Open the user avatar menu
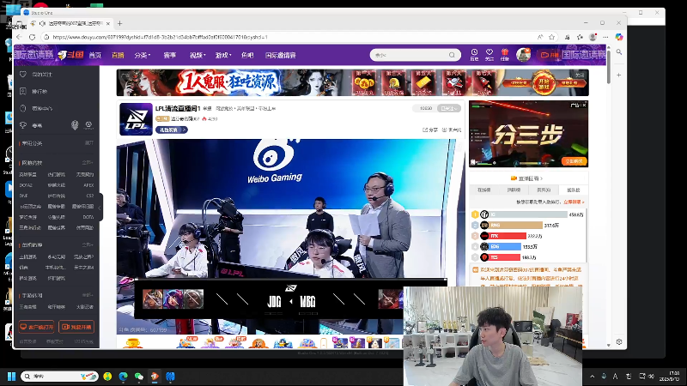The height and width of the screenshot is (386, 687). (523, 55)
